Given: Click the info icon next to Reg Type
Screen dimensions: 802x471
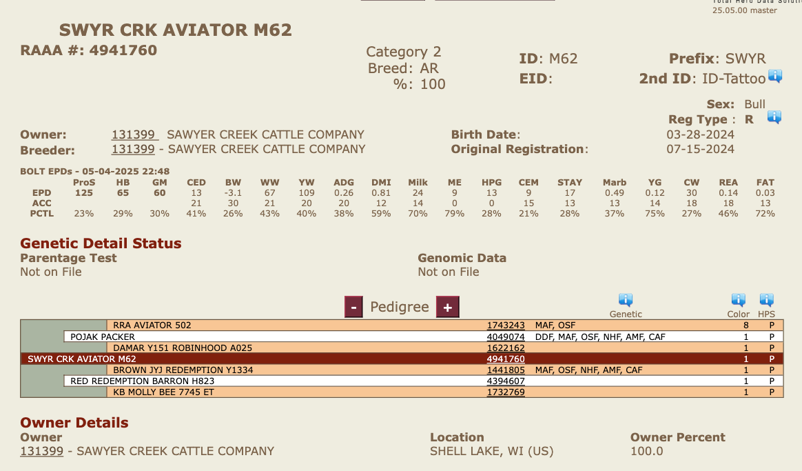Looking at the screenshot, I should coord(774,118).
